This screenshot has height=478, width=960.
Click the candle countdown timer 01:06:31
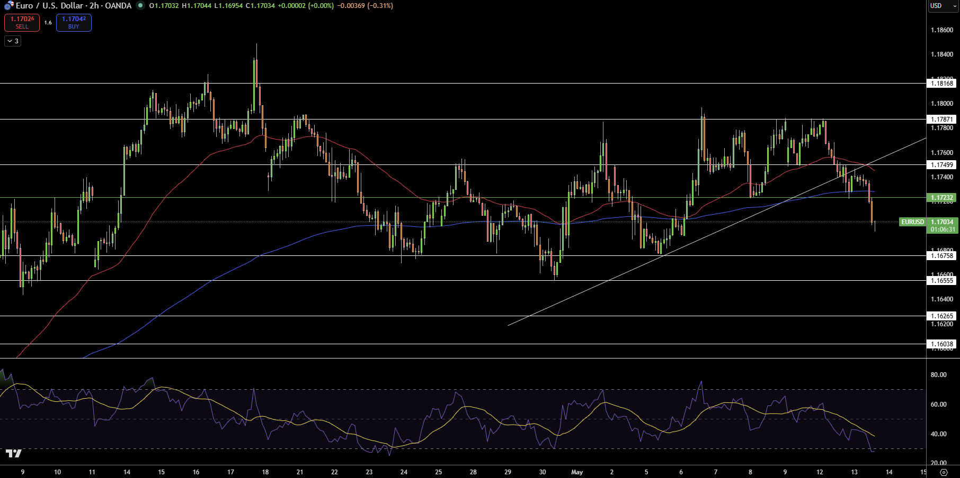tap(943, 229)
